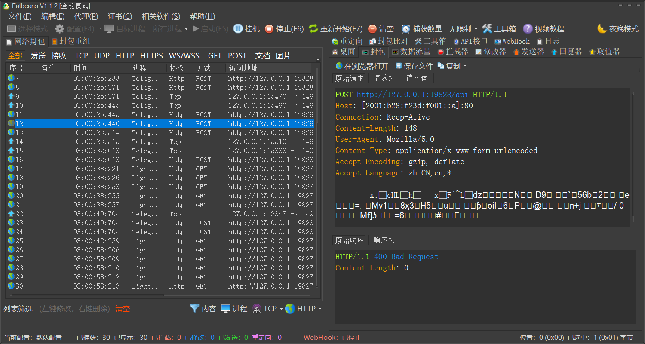Click 保存文件 button
Image resolution: width=645 pixels, height=344 pixels.
coord(414,66)
